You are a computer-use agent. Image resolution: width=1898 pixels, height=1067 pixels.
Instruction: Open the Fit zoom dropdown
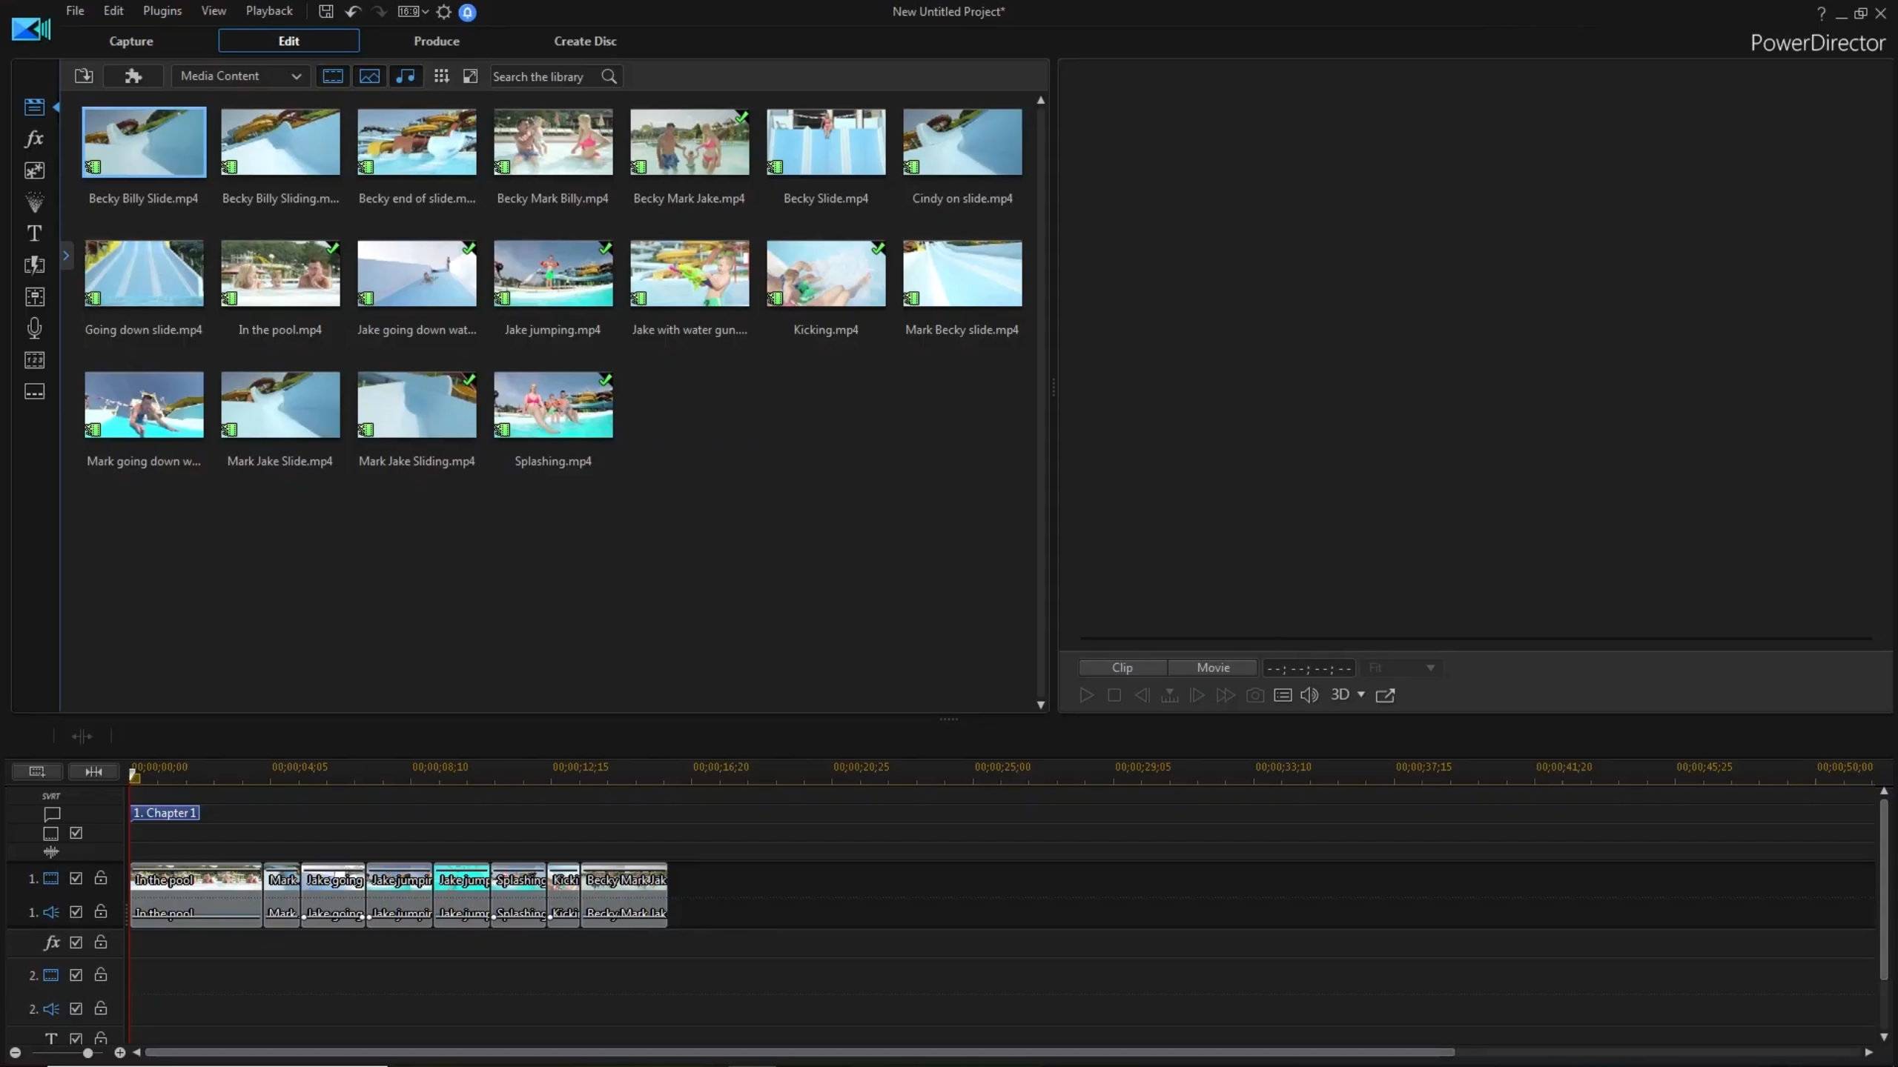click(x=1401, y=668)
